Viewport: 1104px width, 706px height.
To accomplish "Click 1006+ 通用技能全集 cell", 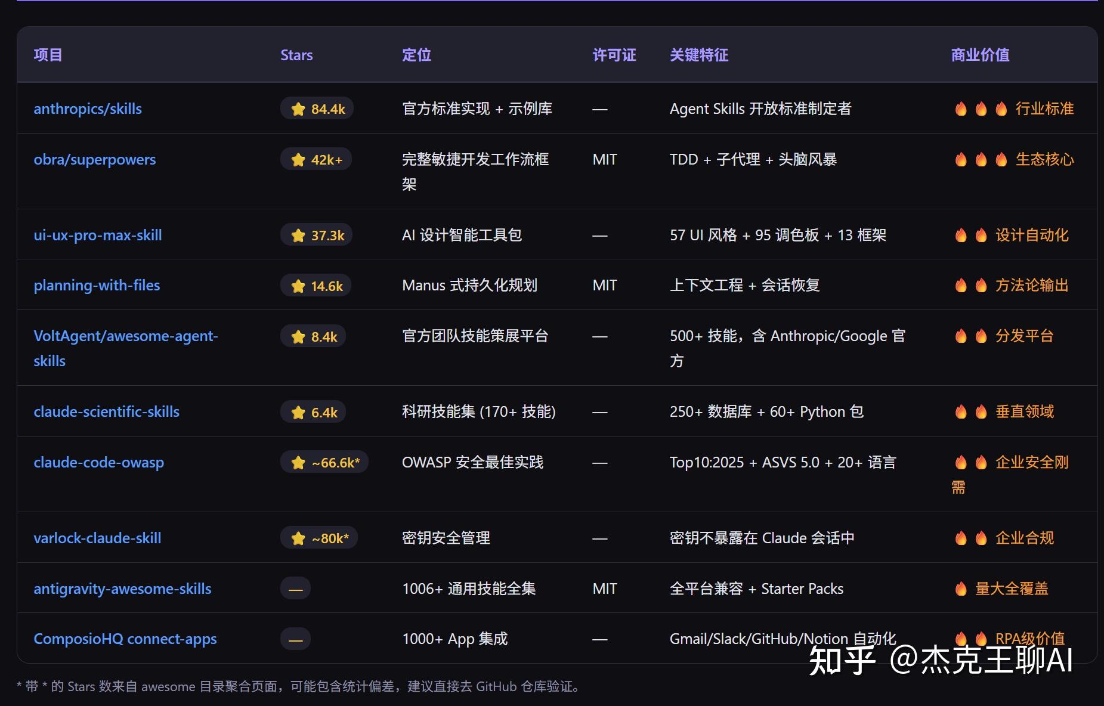I will [x=469, y=589].
